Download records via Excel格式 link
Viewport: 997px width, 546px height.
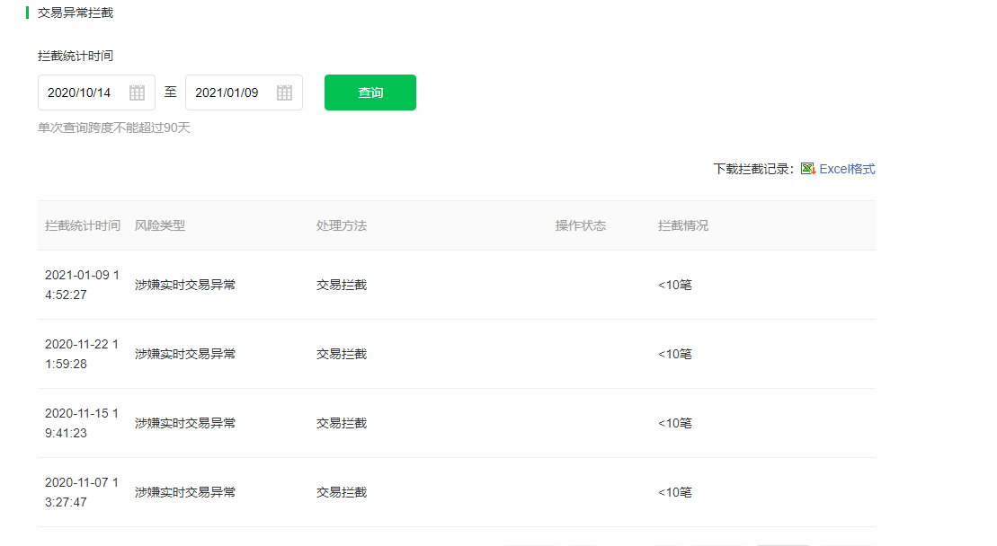tap(847, 169)
